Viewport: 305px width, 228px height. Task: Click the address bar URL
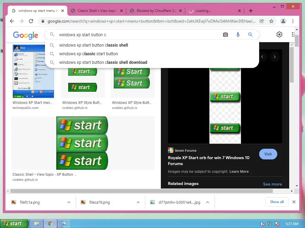pos(152,21)
